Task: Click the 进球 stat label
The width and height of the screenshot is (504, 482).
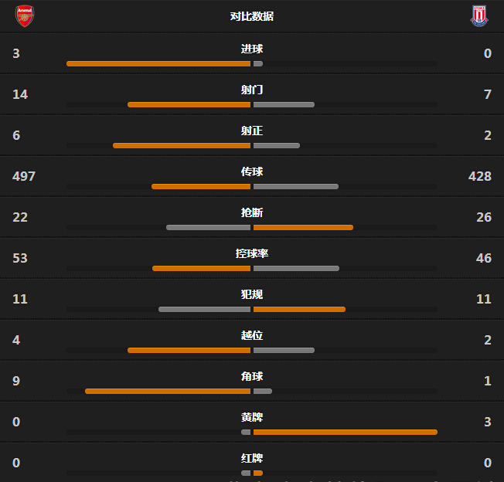Action: pos(252,49)
